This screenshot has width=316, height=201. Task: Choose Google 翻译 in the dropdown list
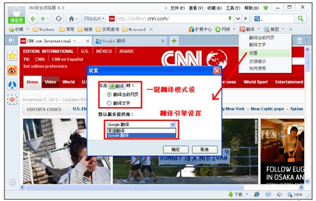(141, 135)
